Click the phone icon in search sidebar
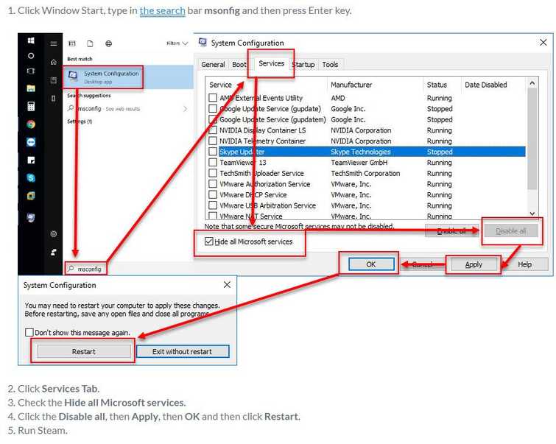 click(54, 98)
